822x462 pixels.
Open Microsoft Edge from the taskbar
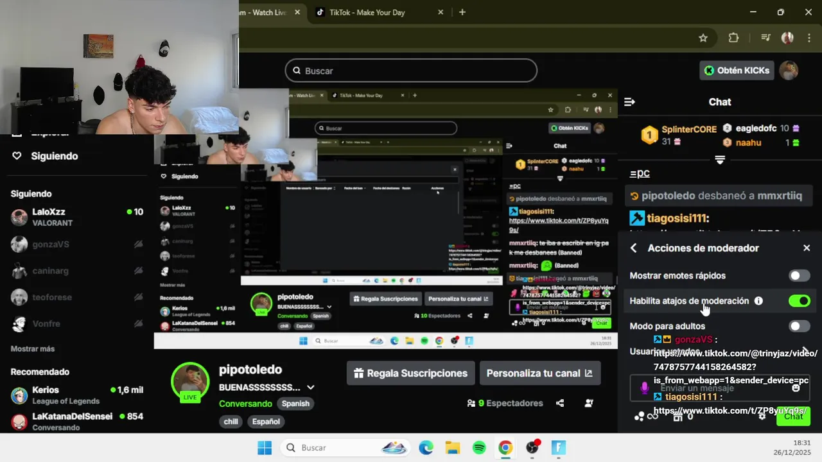click(426, 448)
